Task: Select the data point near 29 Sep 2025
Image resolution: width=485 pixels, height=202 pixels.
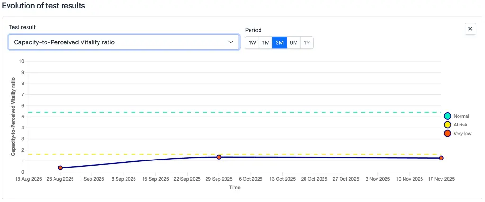Action: point(219,157)
